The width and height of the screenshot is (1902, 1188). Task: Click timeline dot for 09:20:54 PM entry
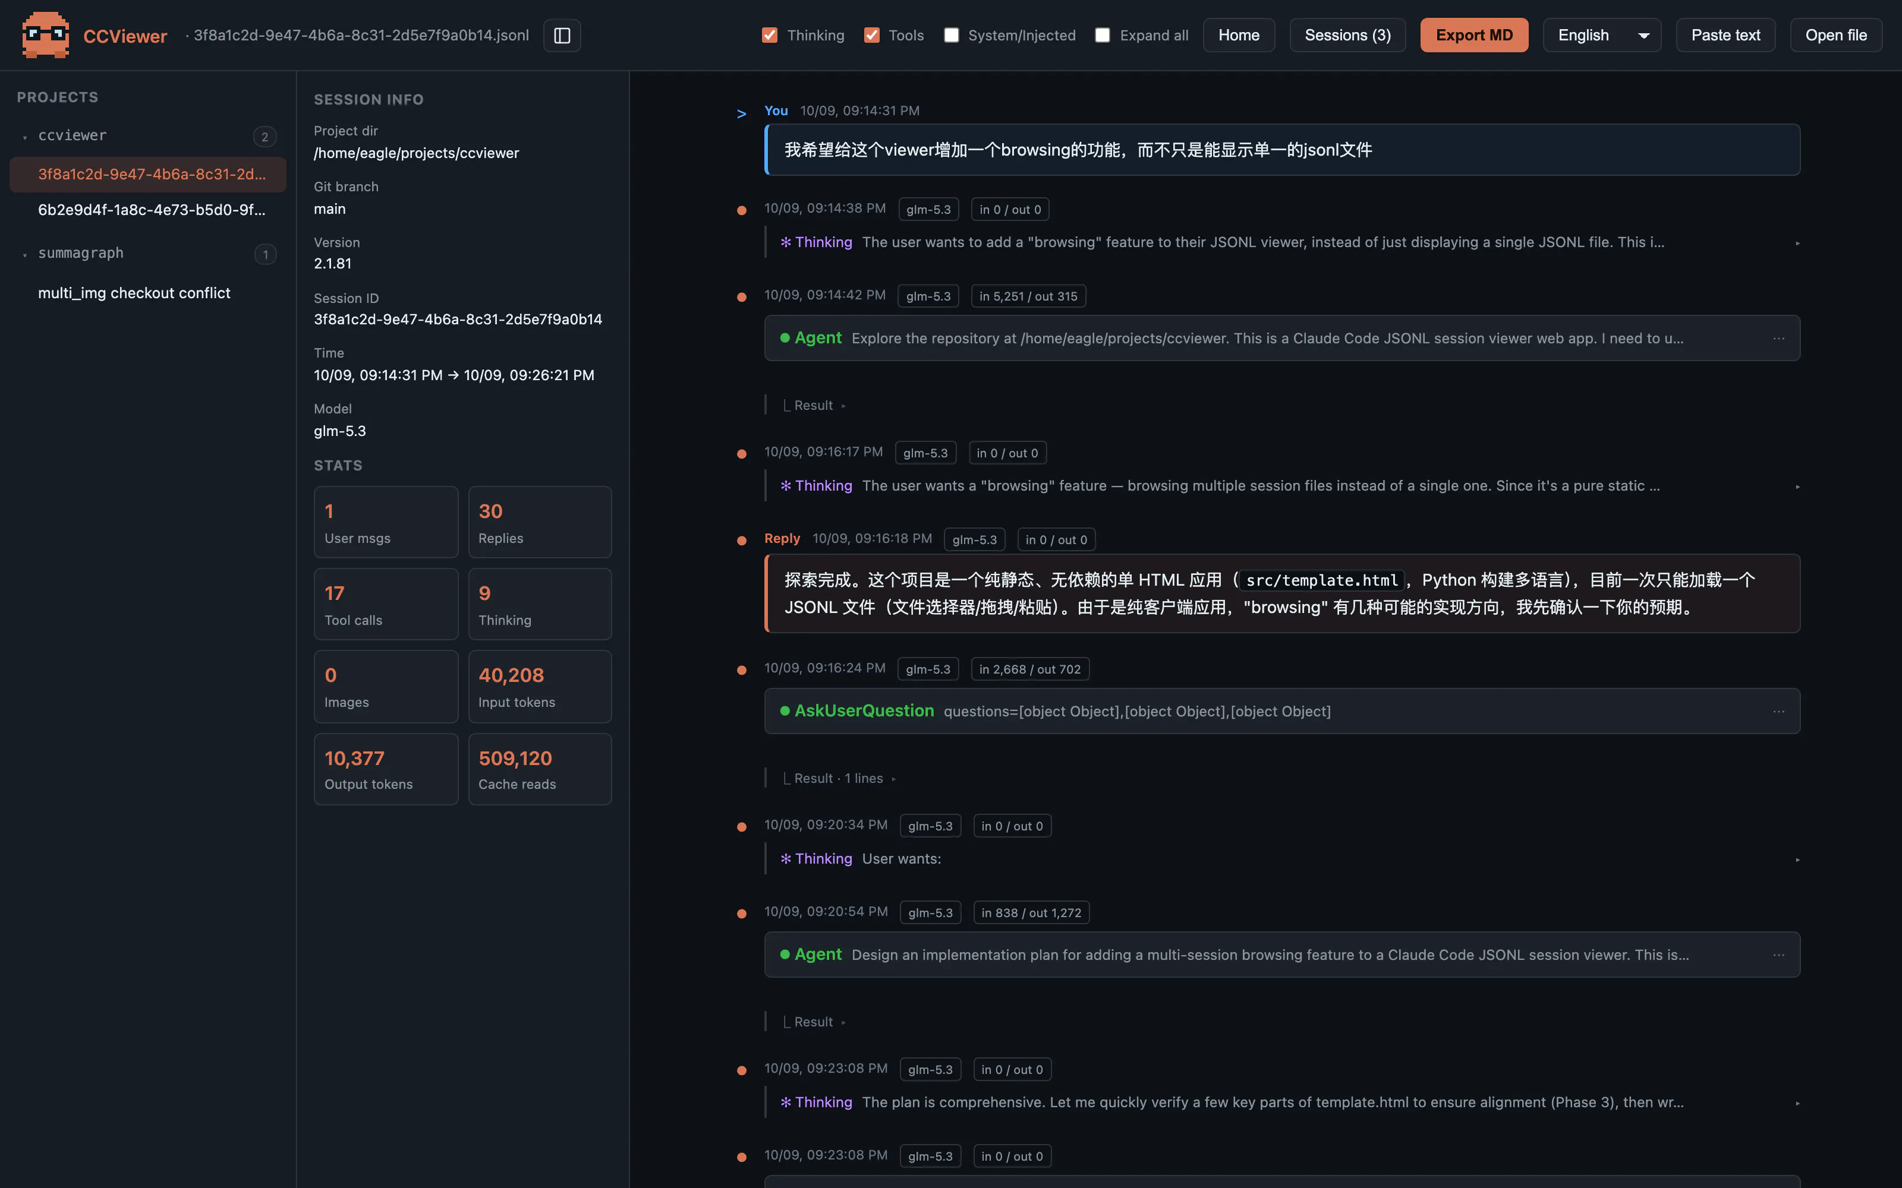tap(741, 914)
